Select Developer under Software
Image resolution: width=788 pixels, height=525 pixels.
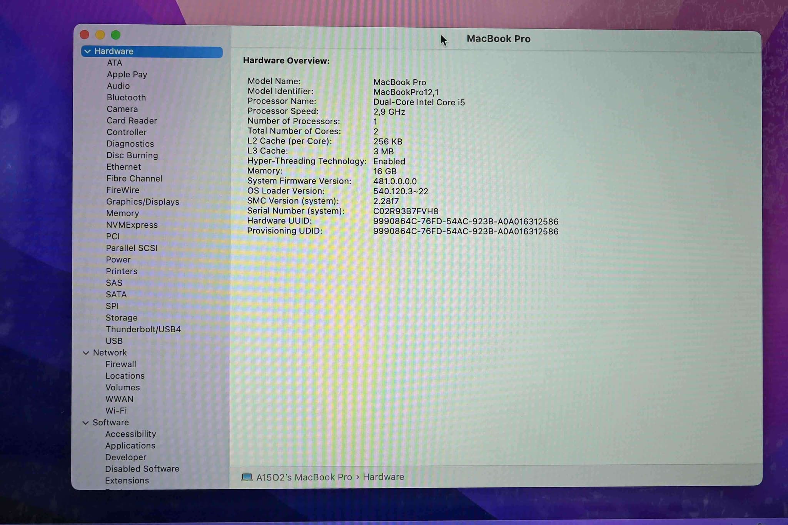(x=126, y=457)
